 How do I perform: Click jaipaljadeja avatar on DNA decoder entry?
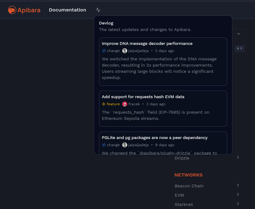(x=125, y=51)
